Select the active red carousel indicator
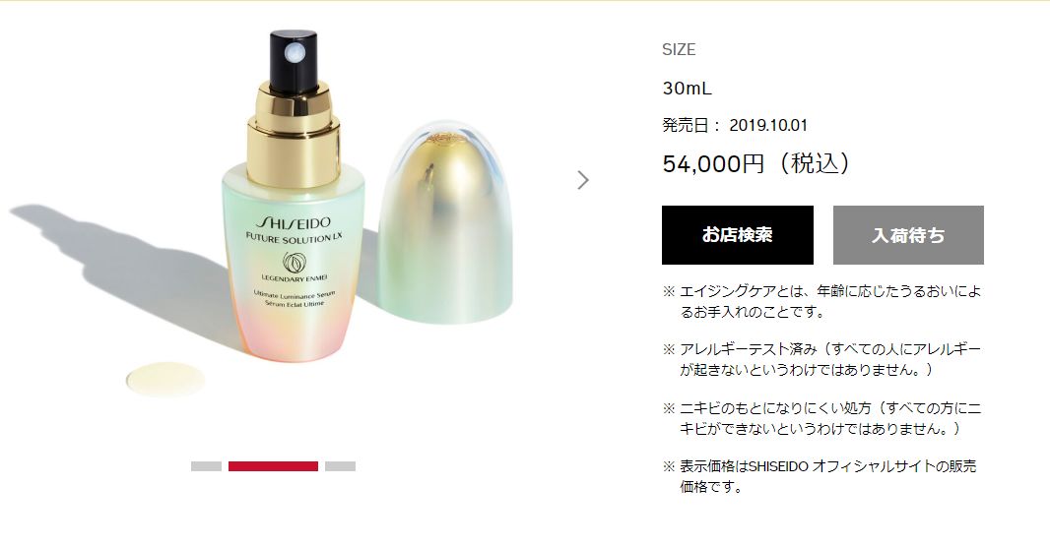Screen dimensions: 1050x547 tap(273, 466)
